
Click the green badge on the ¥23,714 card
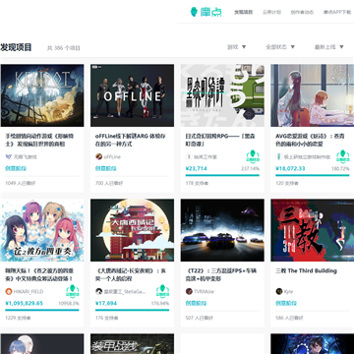coord(253,156)
